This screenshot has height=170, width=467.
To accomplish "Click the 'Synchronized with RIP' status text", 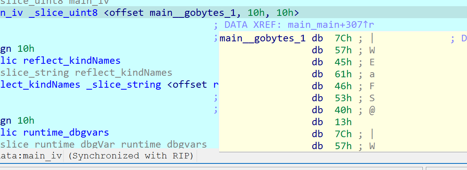I will pos(133,156).
